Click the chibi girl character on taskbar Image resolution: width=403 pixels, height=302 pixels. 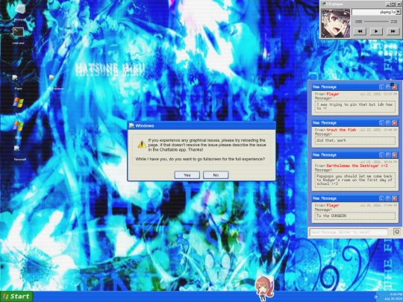[264, 288]
